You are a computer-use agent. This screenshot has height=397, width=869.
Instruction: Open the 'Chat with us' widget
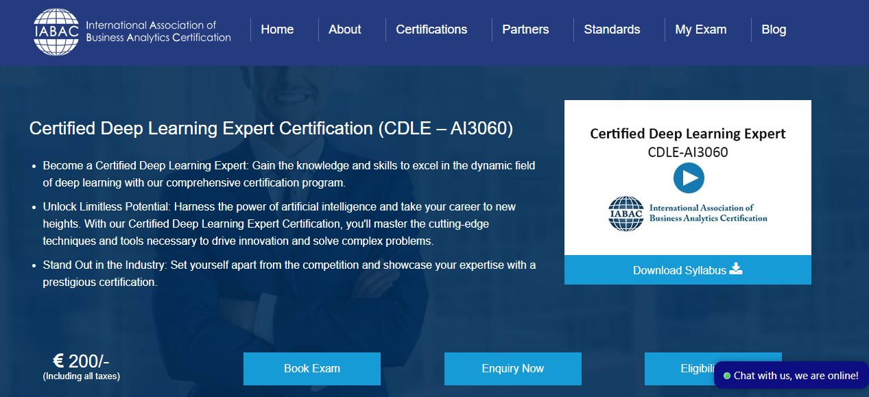(796, 376)
